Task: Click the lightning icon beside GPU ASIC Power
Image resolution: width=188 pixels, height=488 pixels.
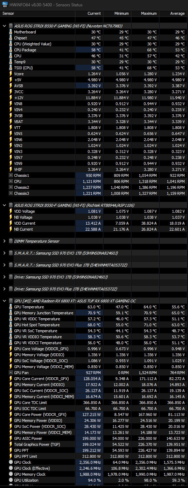Action: tap(11, 438)
